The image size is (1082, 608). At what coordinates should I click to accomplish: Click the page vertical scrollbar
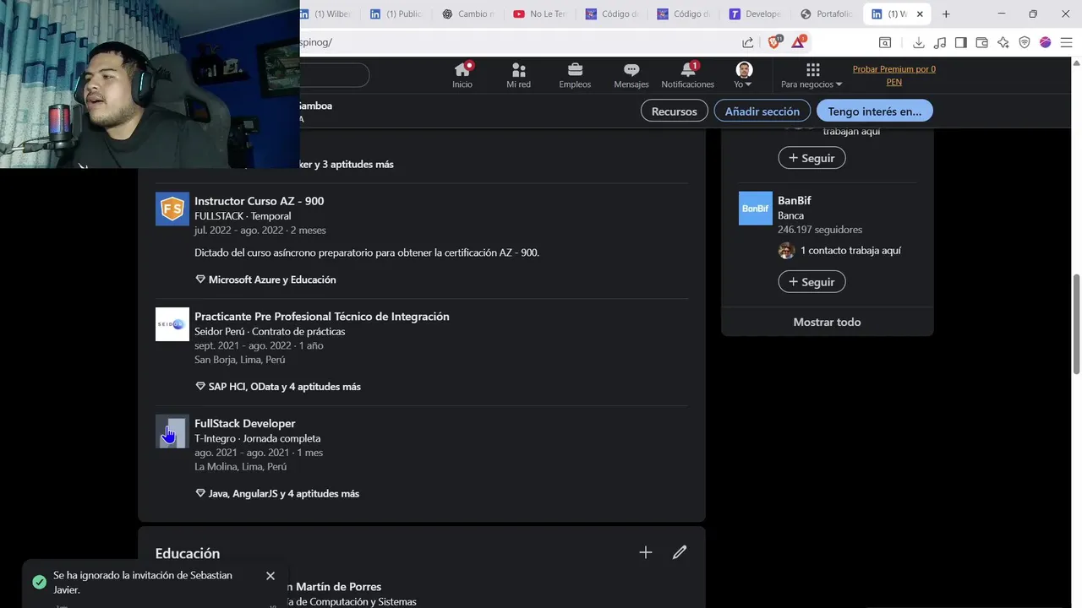pyautogui.click(x=1076, y=323)
